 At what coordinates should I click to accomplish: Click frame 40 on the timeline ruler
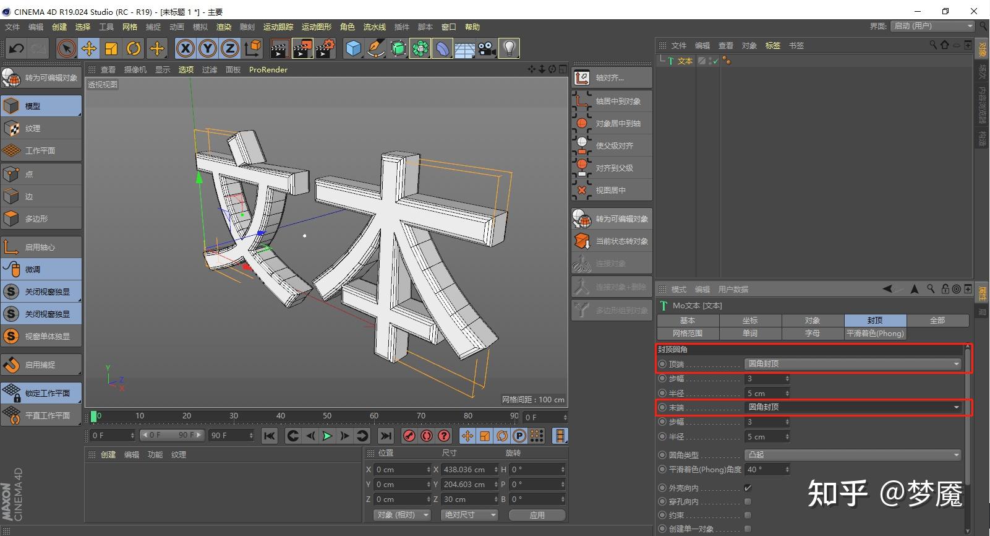[x=281, y=416]
